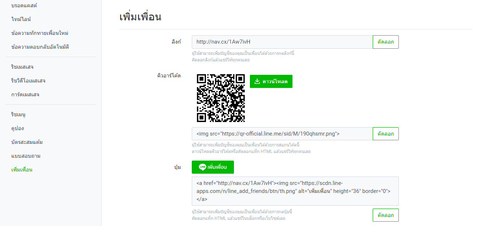490x226 pixels.
Task: Download the QR code with ดาวน์โหลด button
Action: click(x=271, y=81)
